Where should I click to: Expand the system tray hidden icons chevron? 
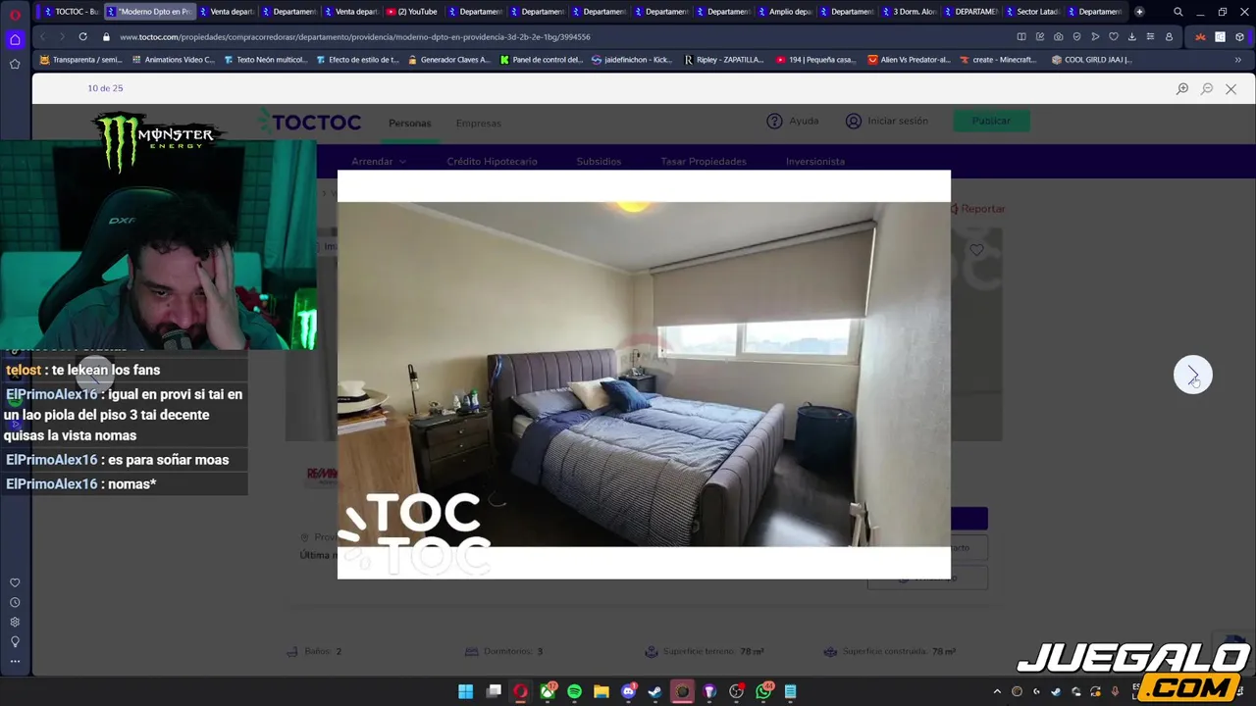pyautogui.click(x=997, y=691)
